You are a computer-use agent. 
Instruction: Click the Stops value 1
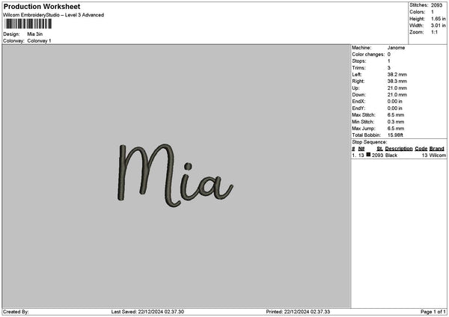click(x=389, y=61)
